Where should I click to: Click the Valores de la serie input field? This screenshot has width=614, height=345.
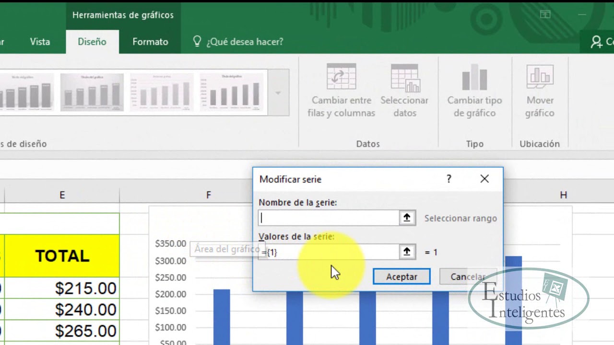[329, 252]
